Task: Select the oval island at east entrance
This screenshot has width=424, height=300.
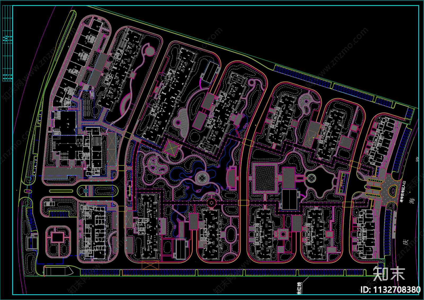Action: point(392,190)
